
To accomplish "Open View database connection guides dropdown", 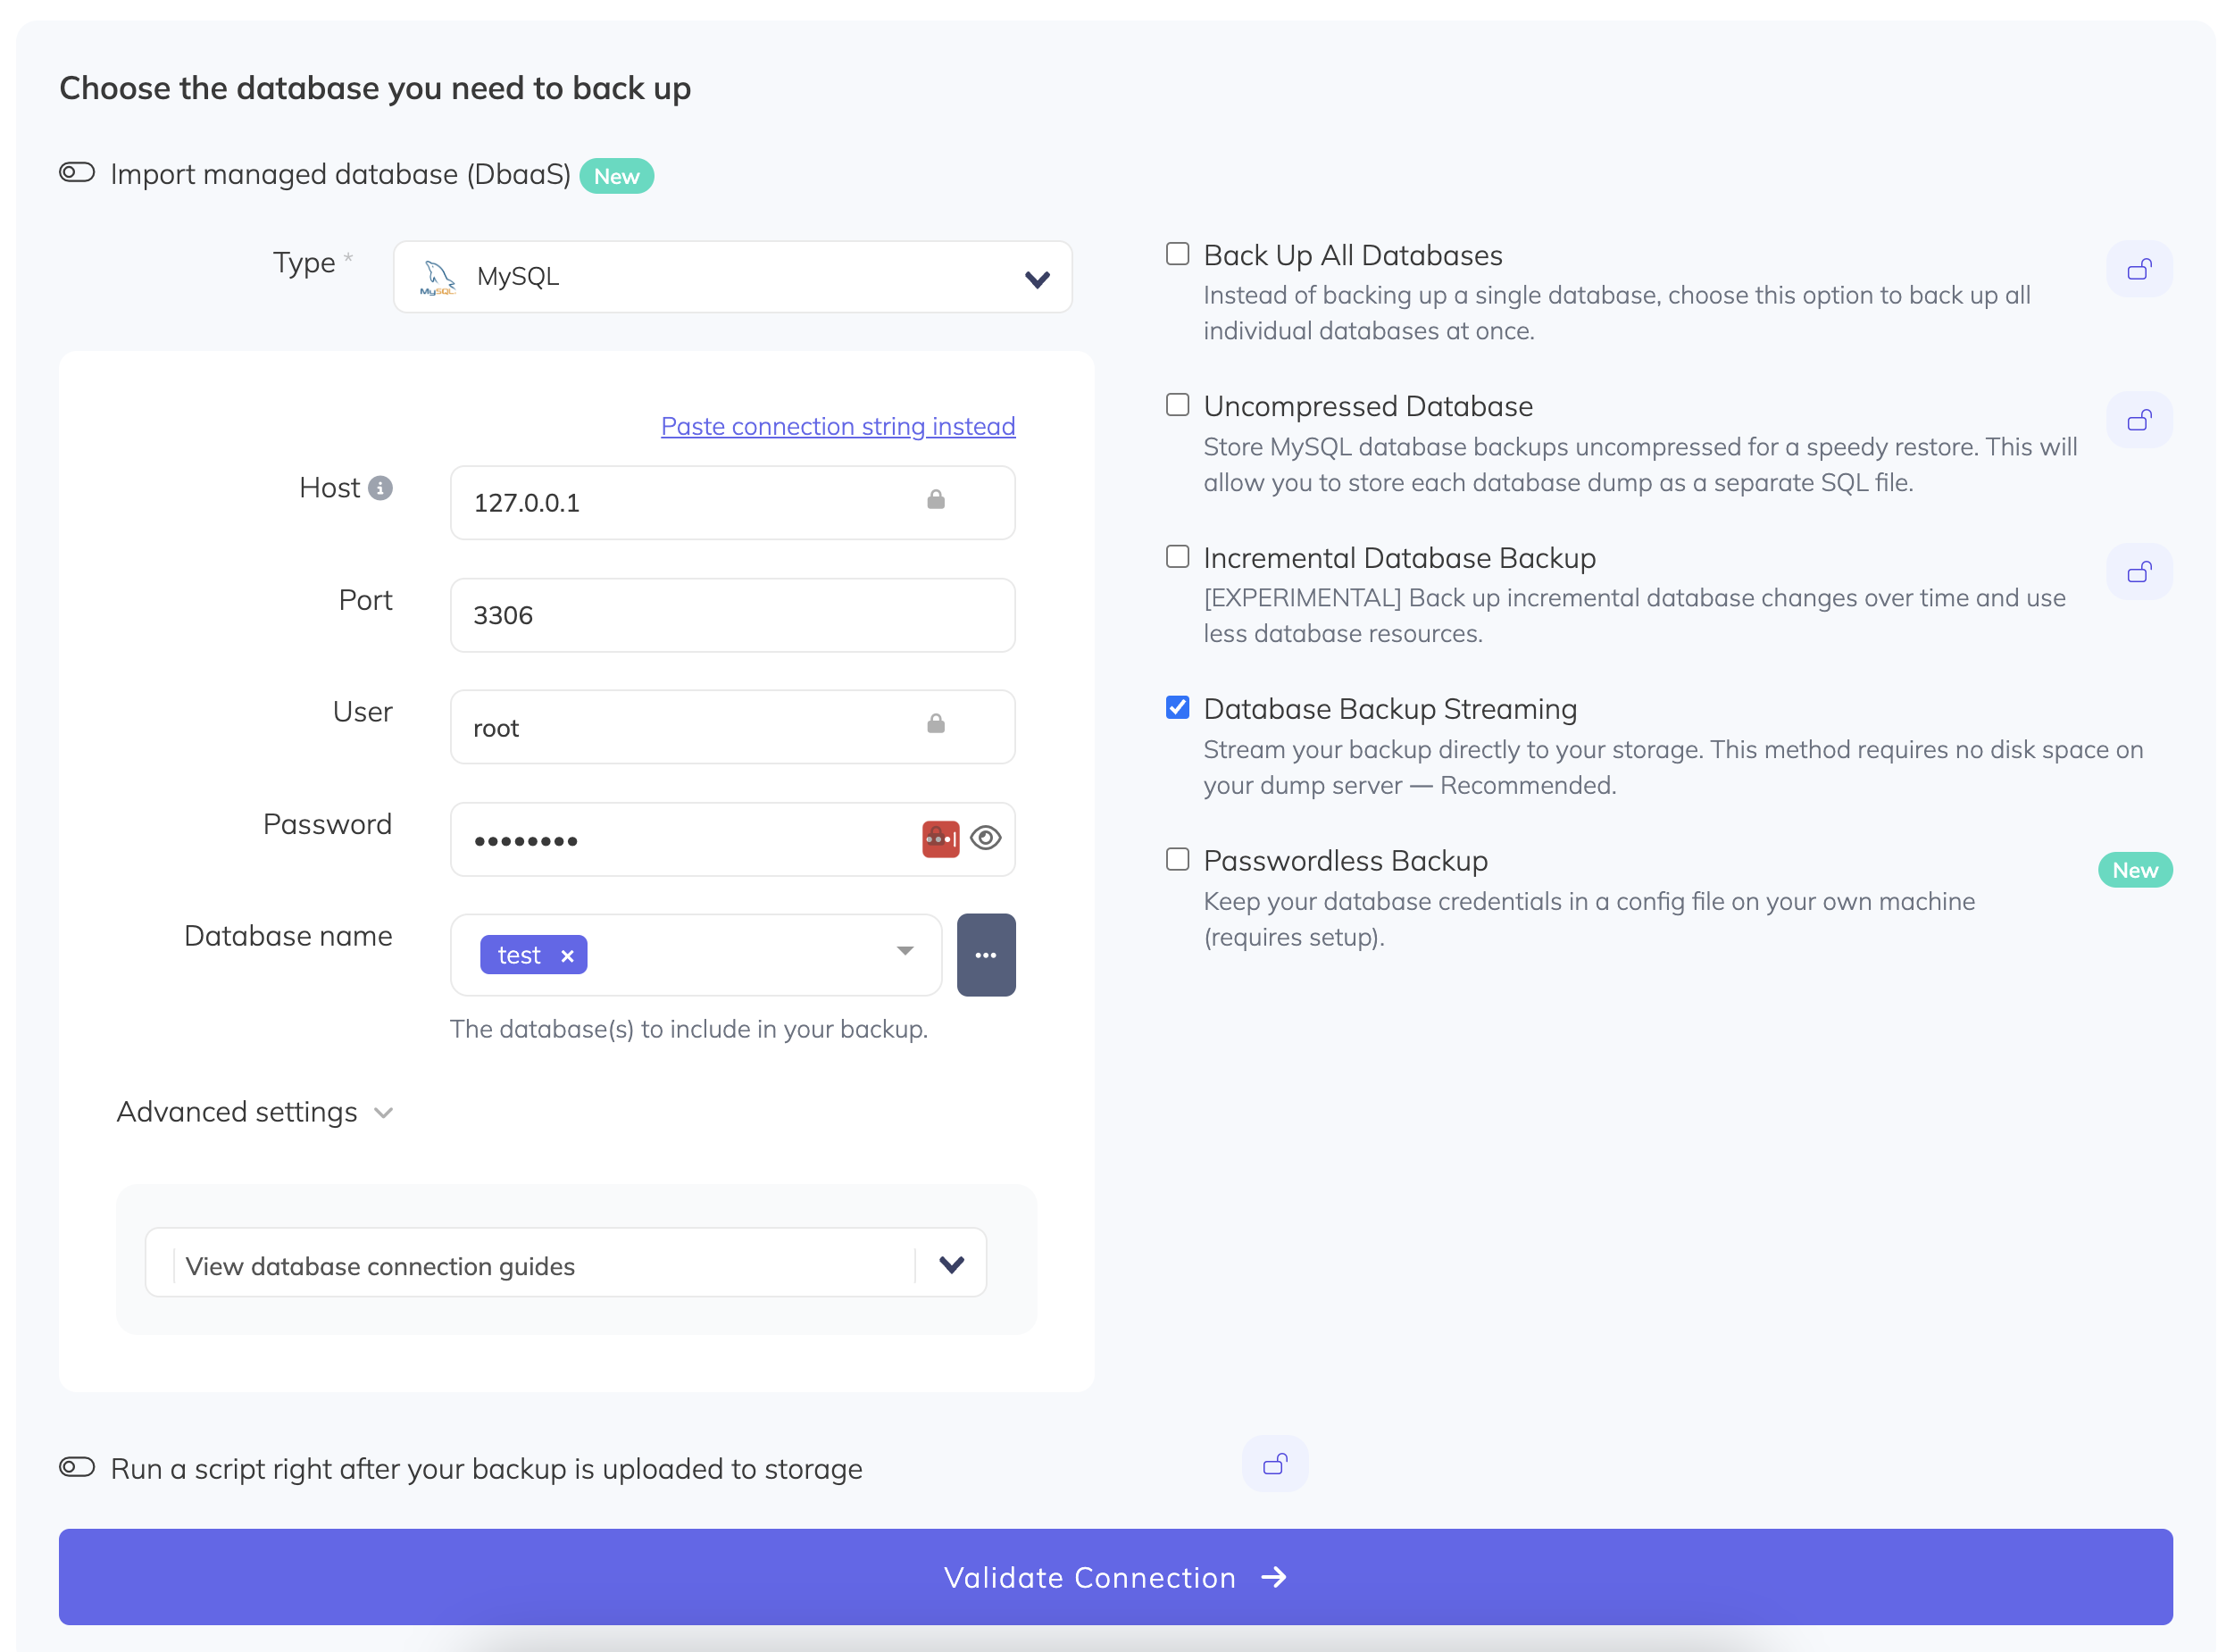I will 565,1265.
